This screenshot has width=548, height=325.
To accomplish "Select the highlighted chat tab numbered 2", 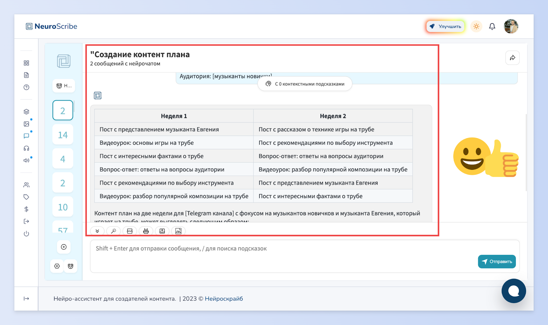I will 63,110.
